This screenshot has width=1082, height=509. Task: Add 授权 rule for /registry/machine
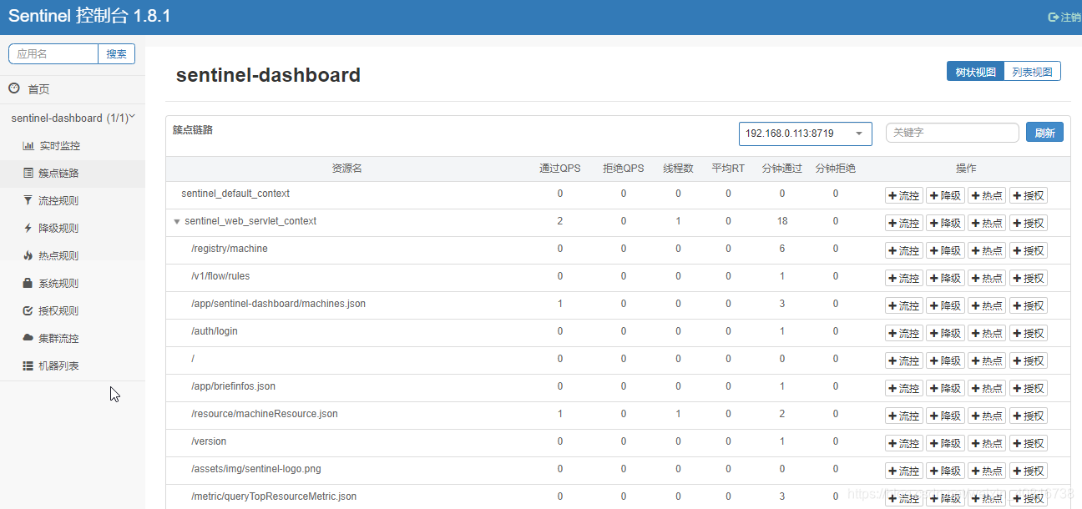[1029, 251]
